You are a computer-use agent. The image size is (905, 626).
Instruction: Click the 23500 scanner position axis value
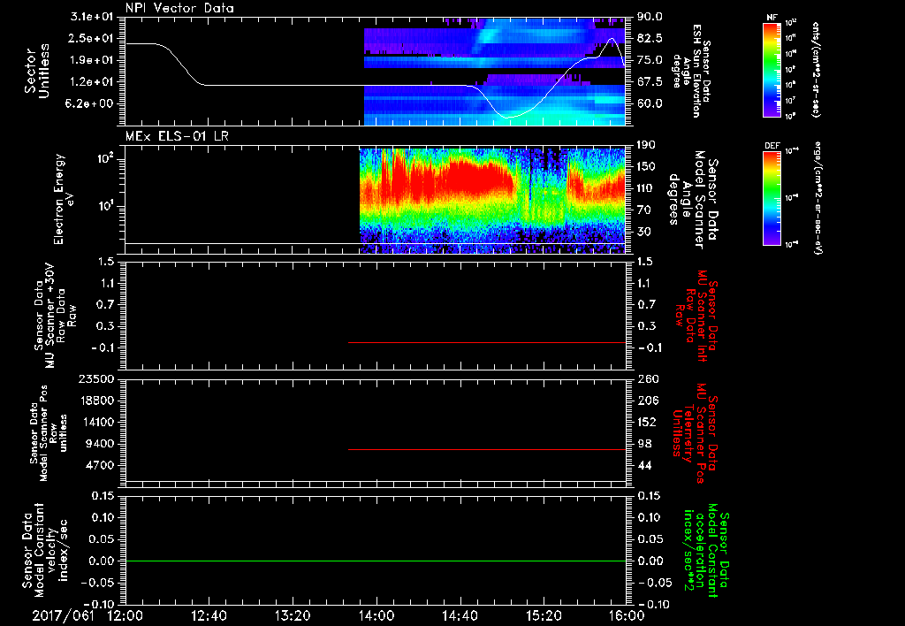[95, 379]
